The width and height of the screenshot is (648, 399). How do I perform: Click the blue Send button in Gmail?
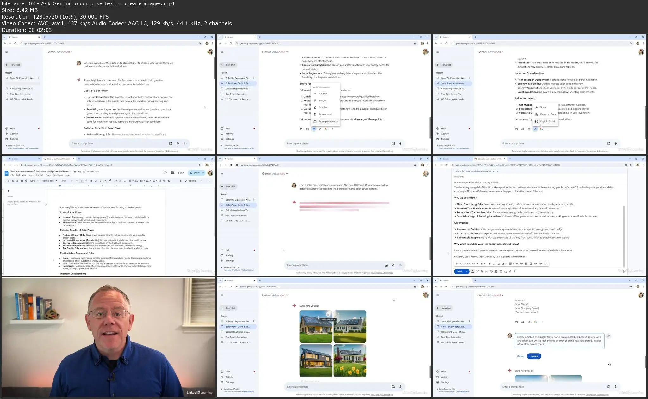[459, 271]
